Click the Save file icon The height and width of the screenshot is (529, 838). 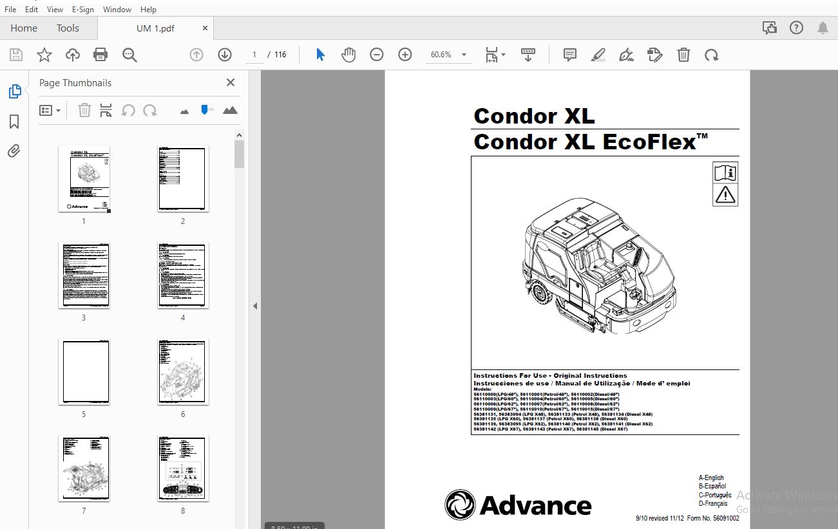(15, 55)
